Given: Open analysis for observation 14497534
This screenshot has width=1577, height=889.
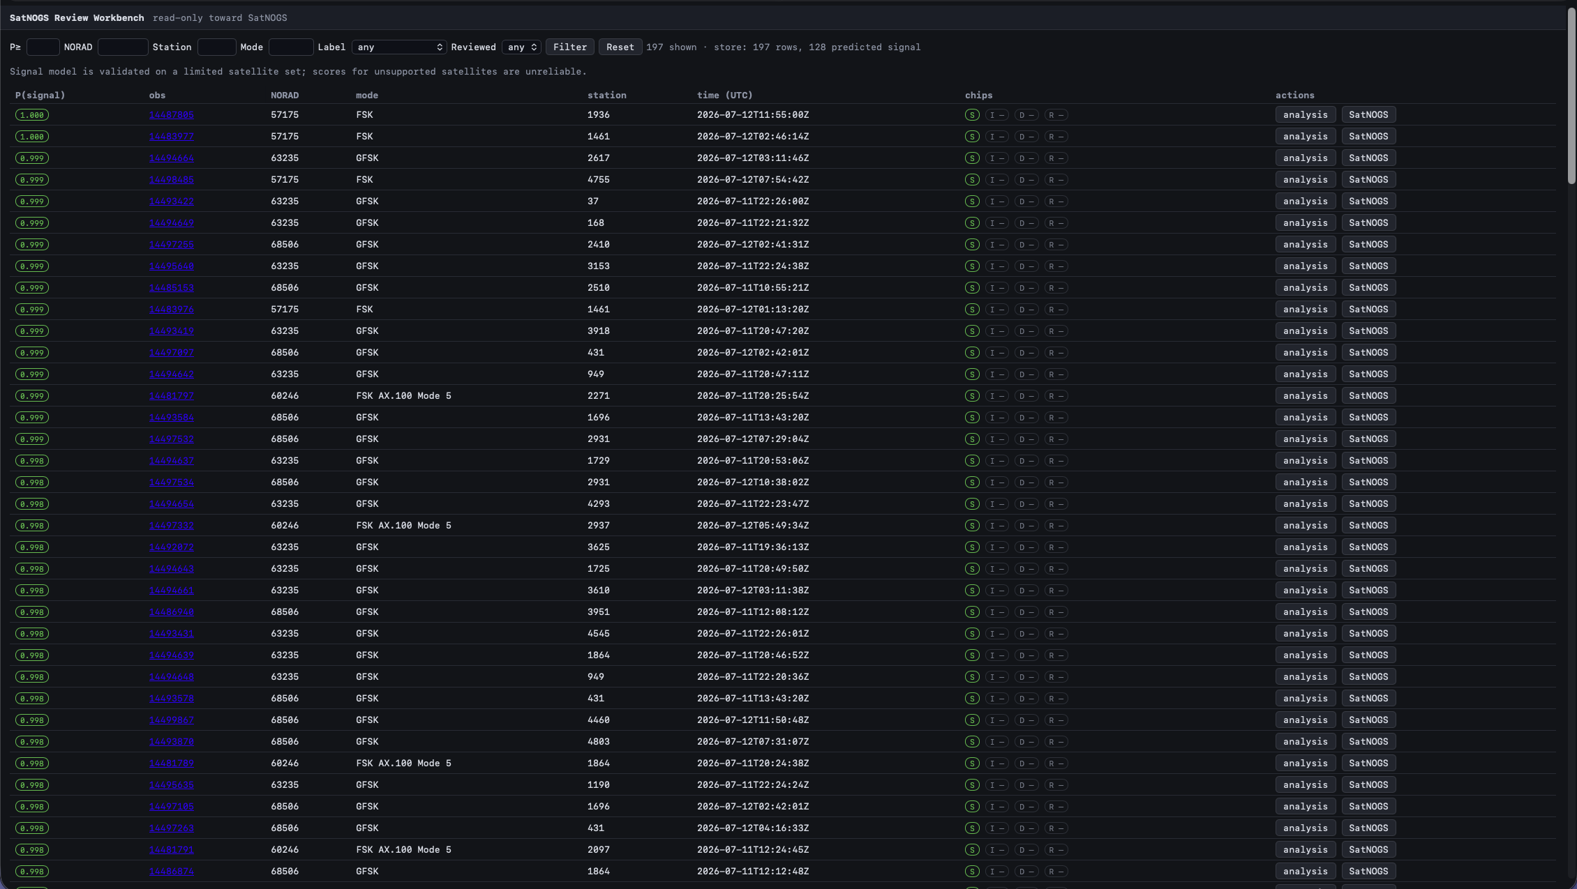Looking at the screenshot, I should [1306, 483].
